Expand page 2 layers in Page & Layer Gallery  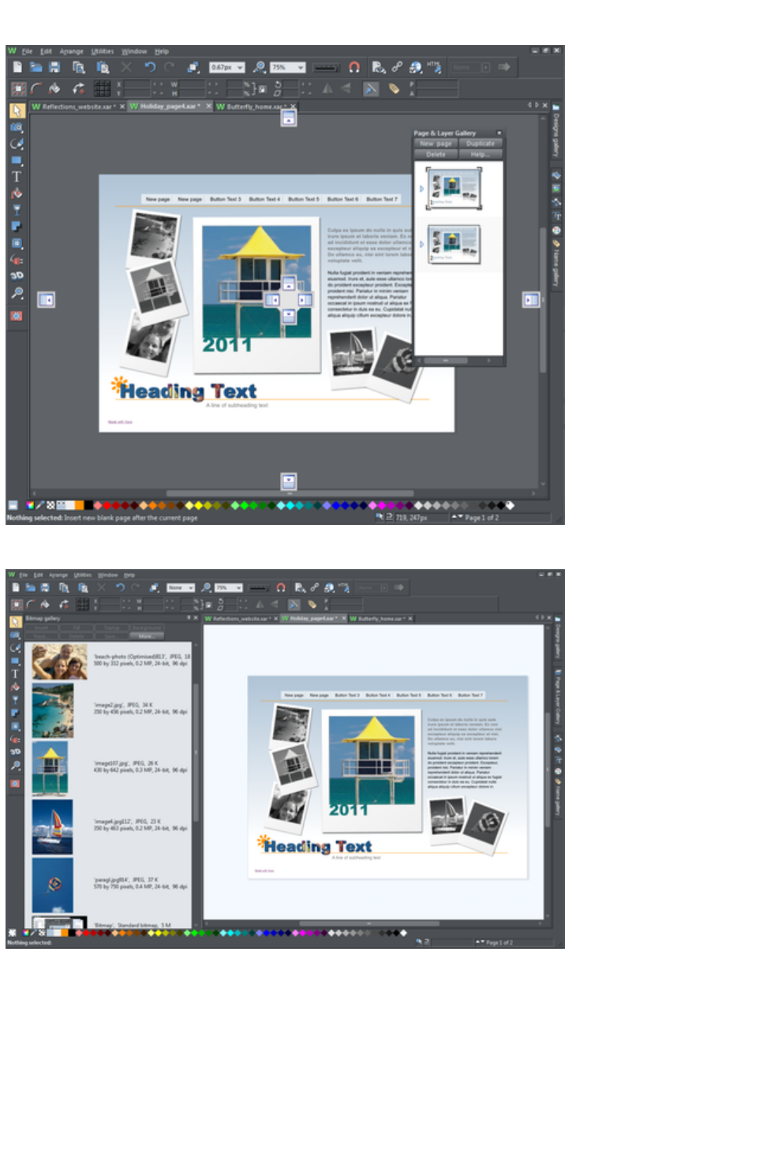pyautogui.click(x=421, y=246)
